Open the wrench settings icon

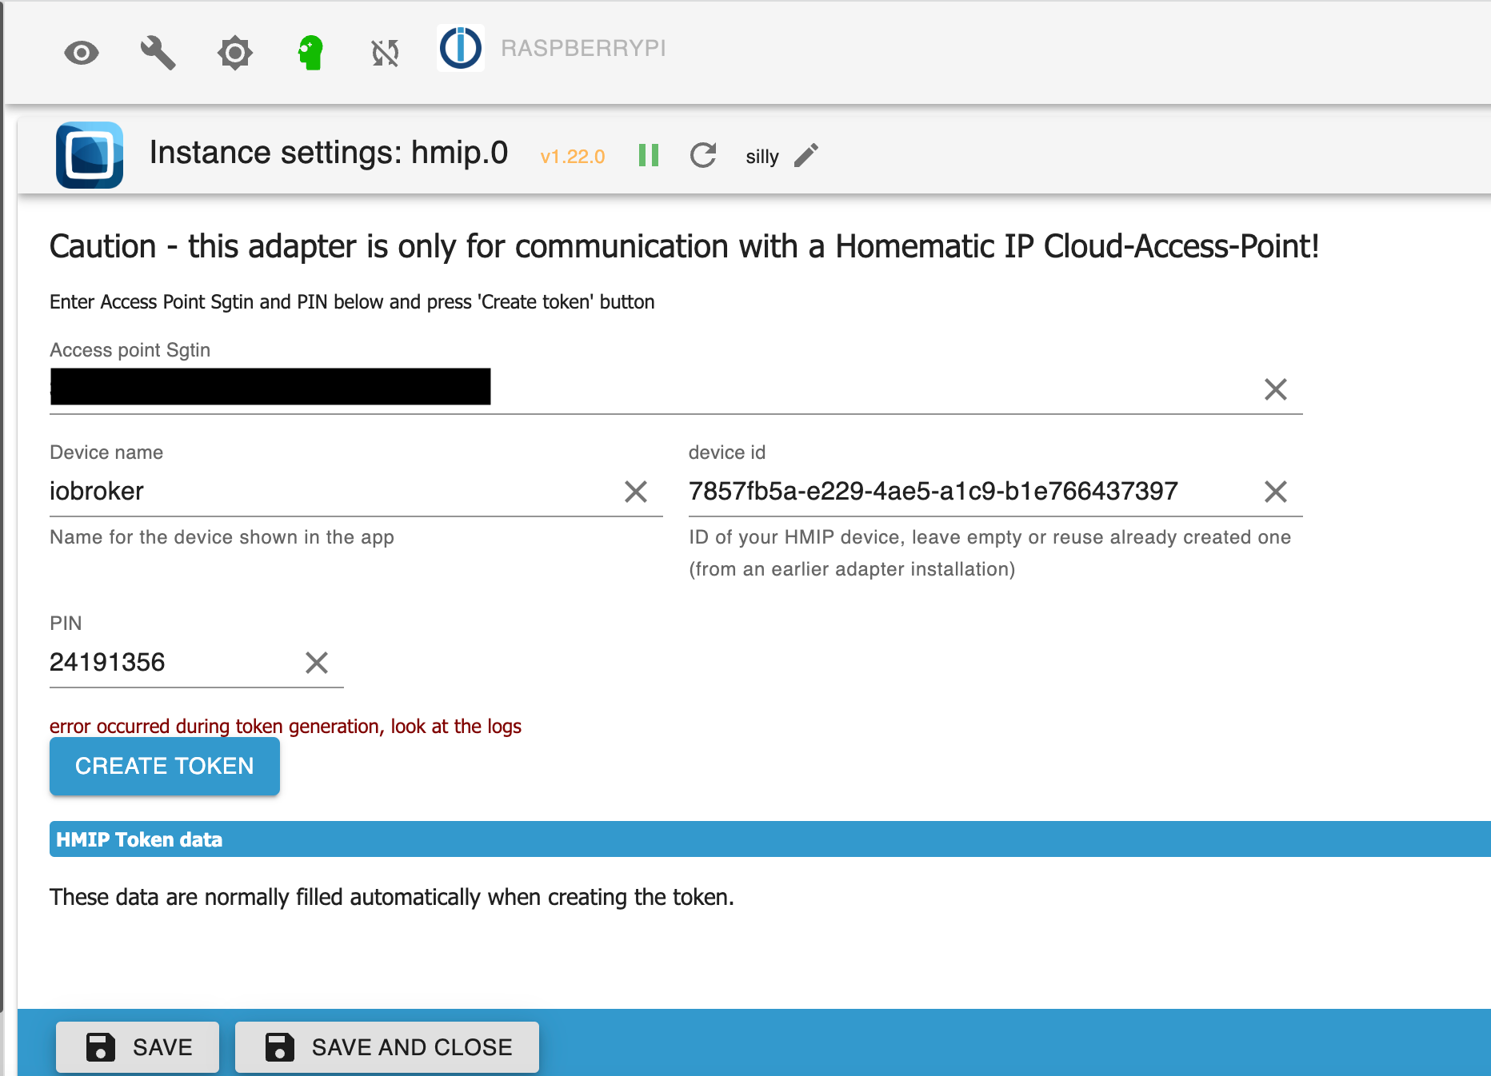158,53
